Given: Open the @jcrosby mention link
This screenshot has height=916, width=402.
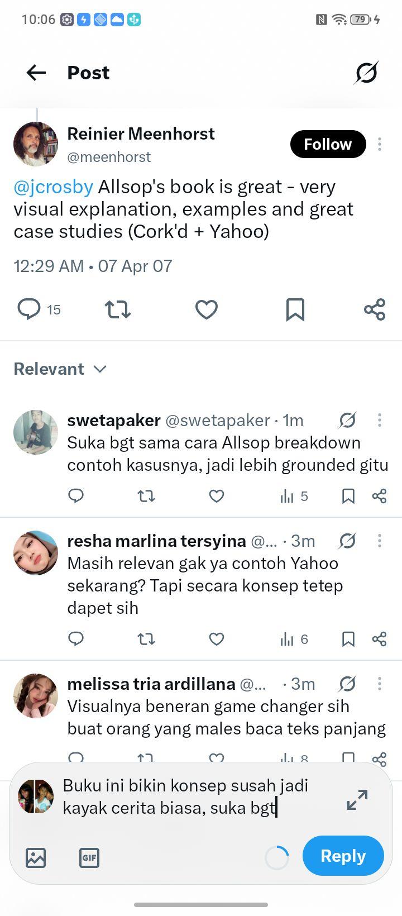Looking at the screenshot, I should [54, 187].
